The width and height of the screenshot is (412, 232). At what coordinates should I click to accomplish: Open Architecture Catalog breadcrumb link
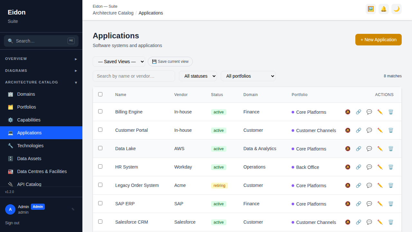[x=113, y=13]
